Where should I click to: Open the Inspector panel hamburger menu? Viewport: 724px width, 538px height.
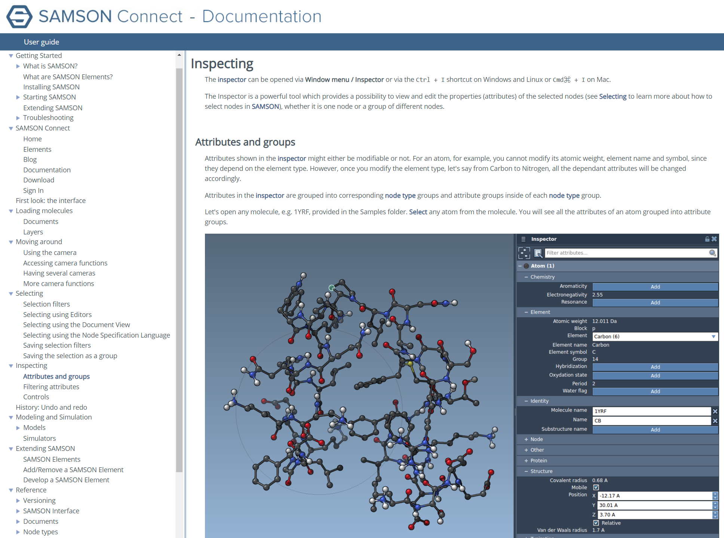[523, 239]
